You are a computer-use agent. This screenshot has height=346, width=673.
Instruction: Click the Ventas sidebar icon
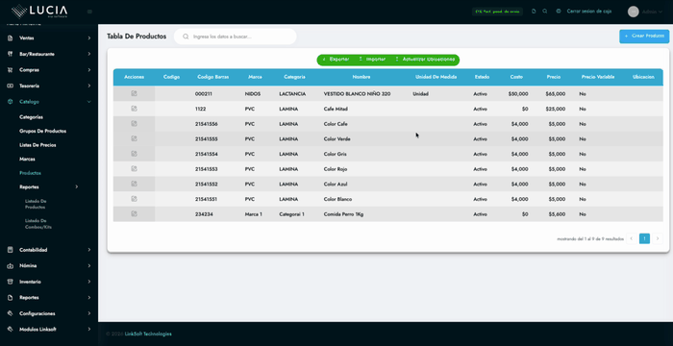coord(11,38)
